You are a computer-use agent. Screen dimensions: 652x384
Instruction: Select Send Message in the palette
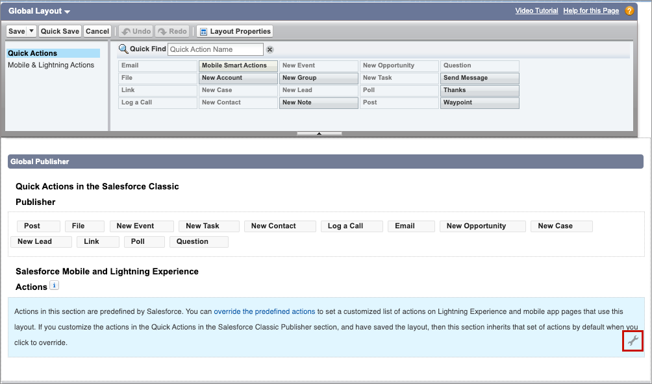480,78
